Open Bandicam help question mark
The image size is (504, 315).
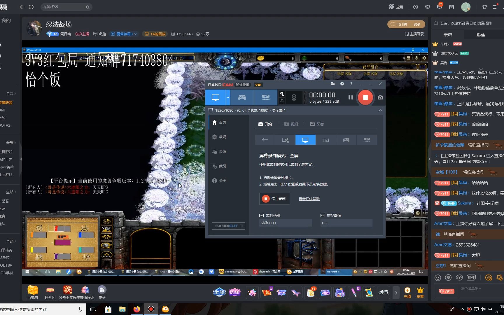(x=351, y=84)
